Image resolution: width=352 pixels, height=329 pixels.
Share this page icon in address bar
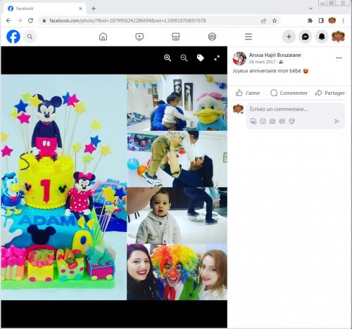coord(263,20)
